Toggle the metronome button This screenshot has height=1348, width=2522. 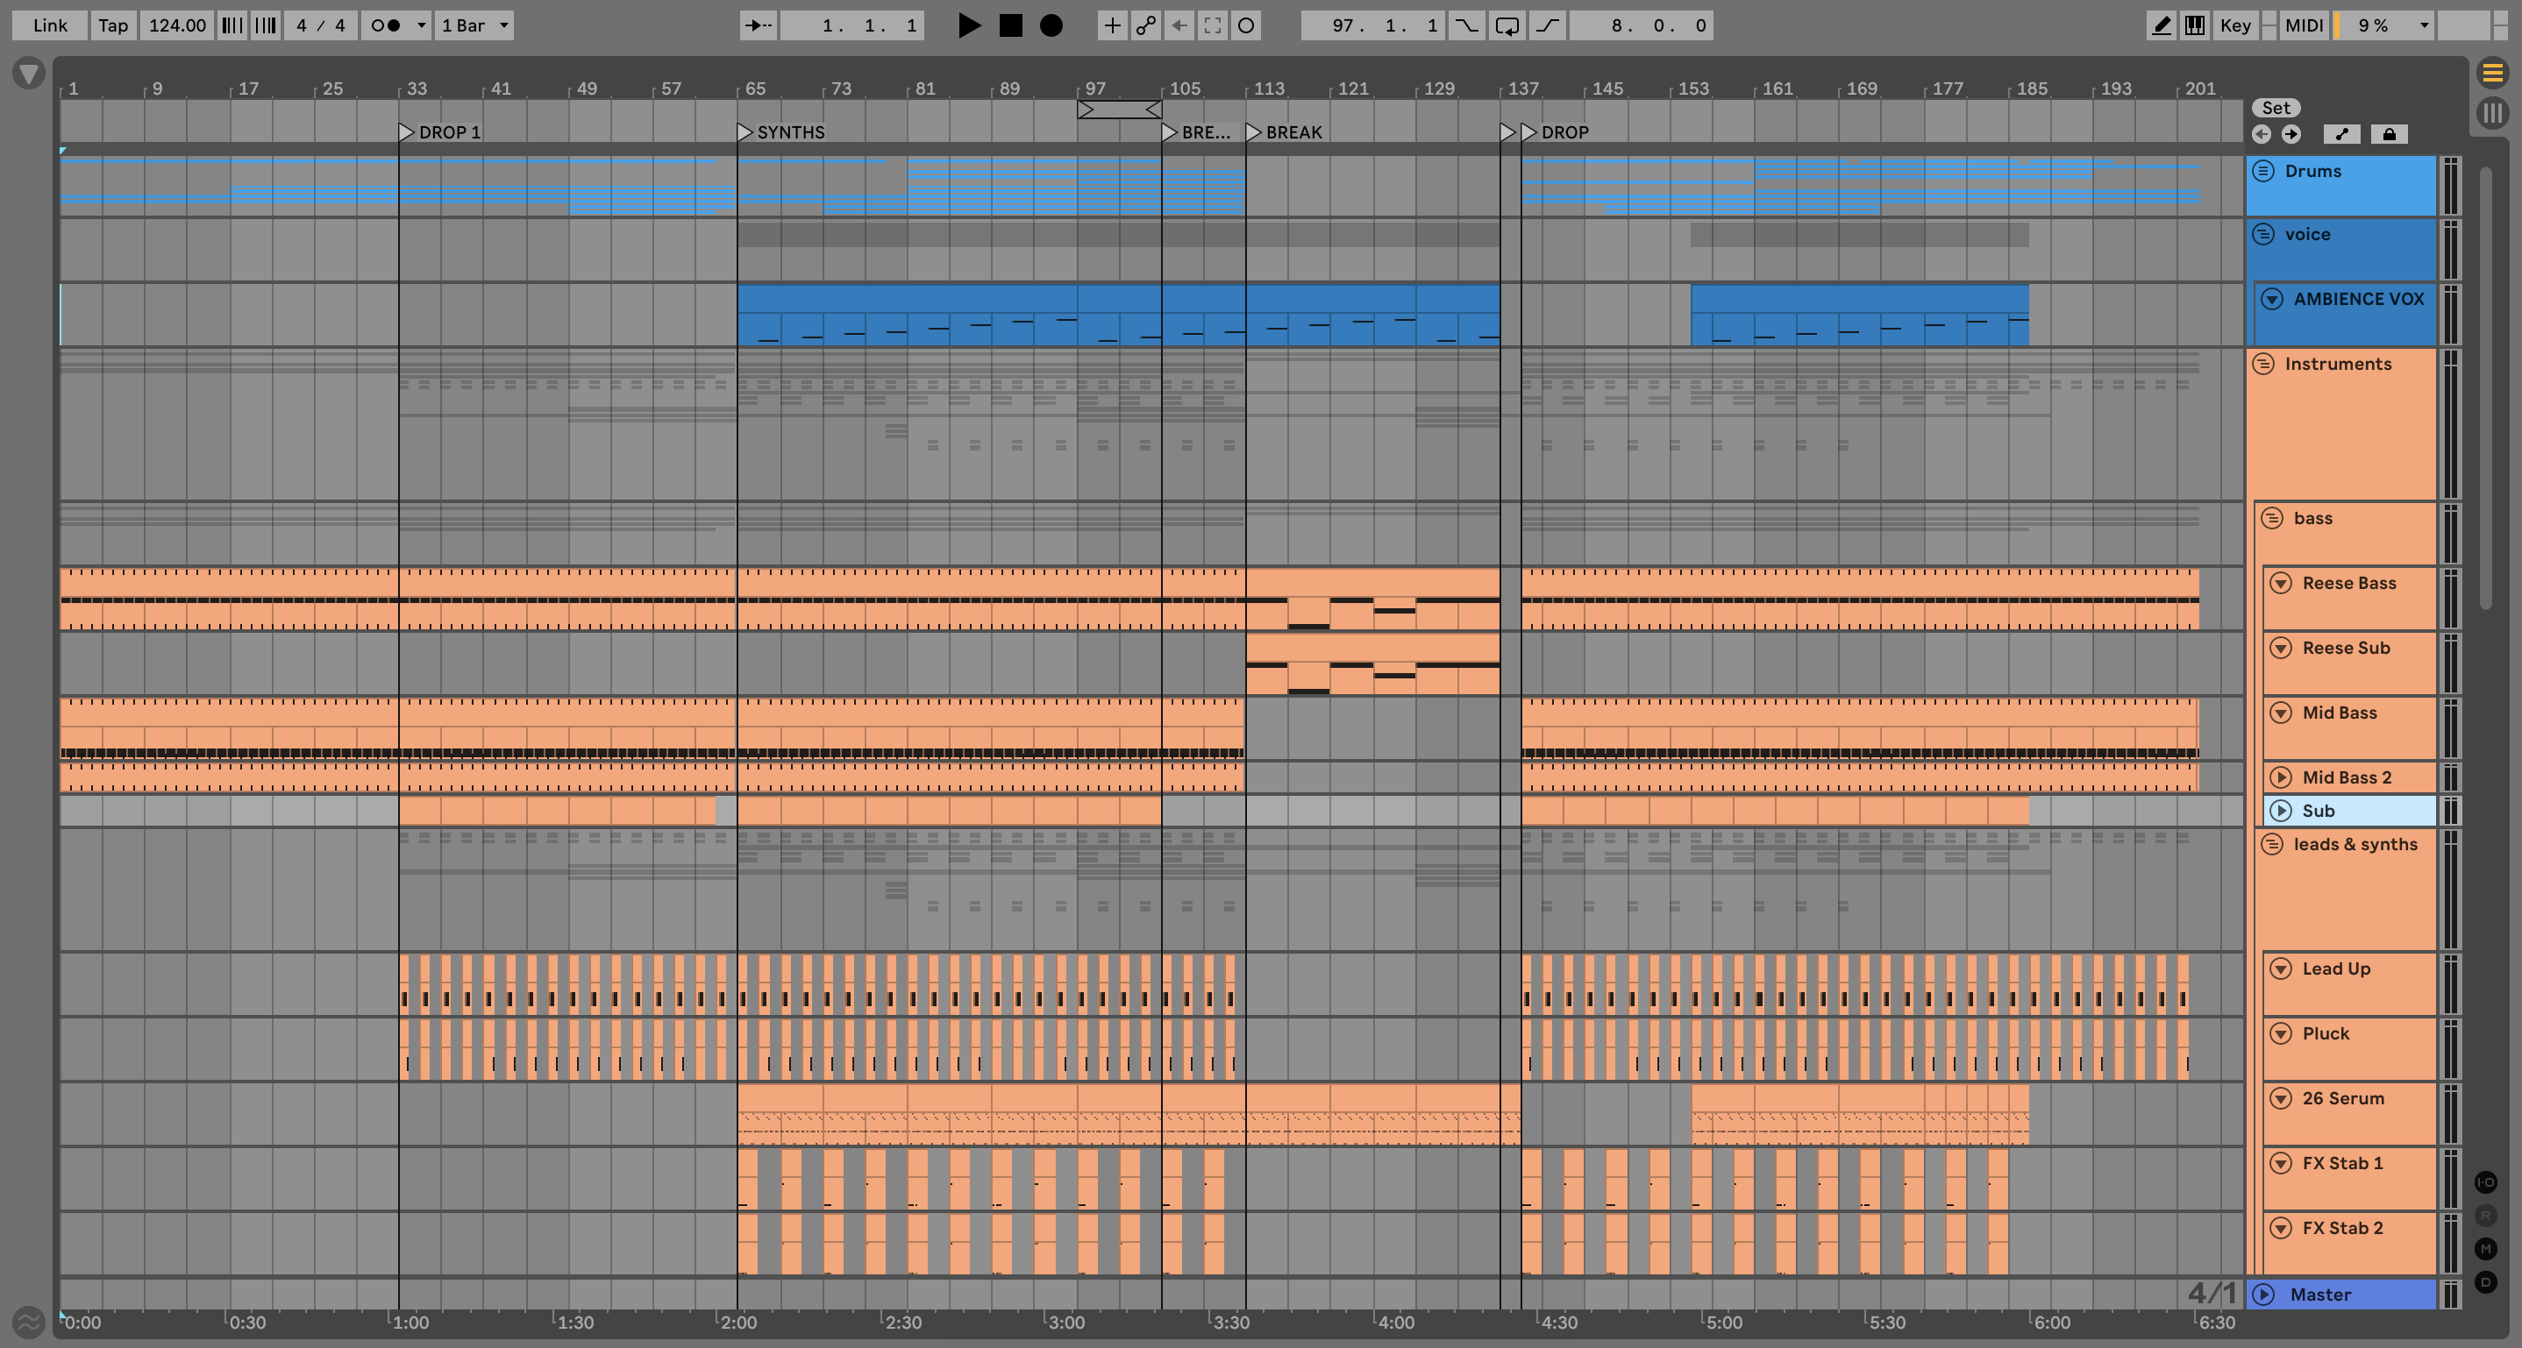[x=387, y=25]
